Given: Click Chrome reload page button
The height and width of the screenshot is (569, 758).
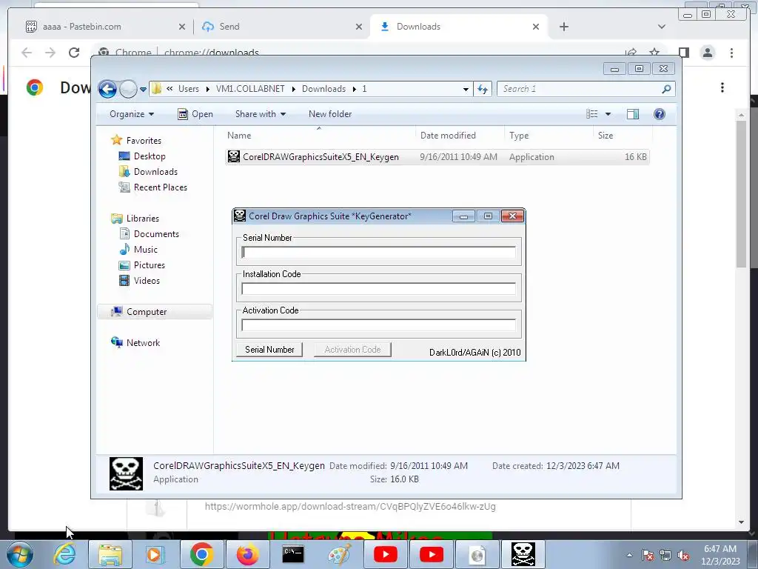Looking at the screenshot, I should pyautogui.click(x=74, y=53).
